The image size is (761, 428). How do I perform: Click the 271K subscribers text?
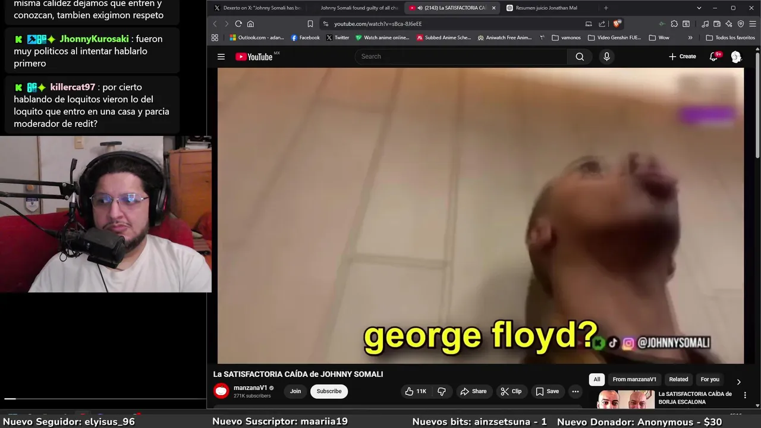pyautogui.click(x=252, y=396)
